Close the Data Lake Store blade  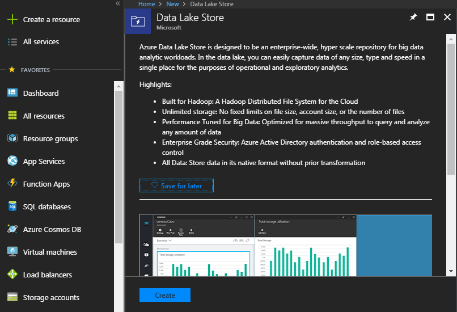pyautogui.click(x=447, y=17)
